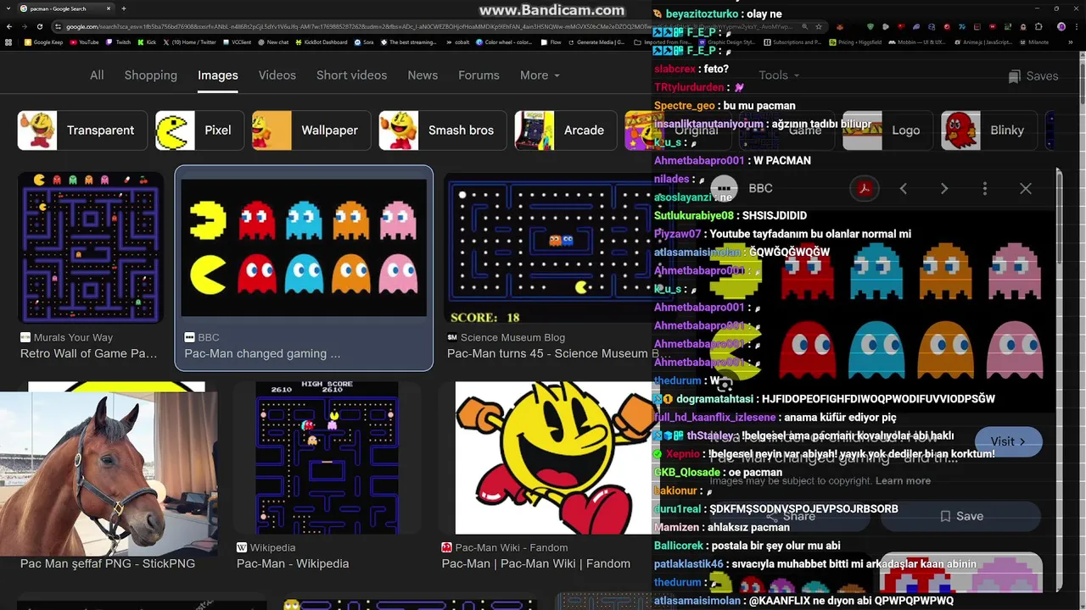
Task: Open the VCClient bookmark
Action: pos(237,42)
